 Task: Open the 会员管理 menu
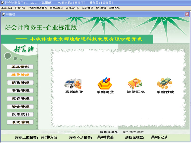coord(87,8)
